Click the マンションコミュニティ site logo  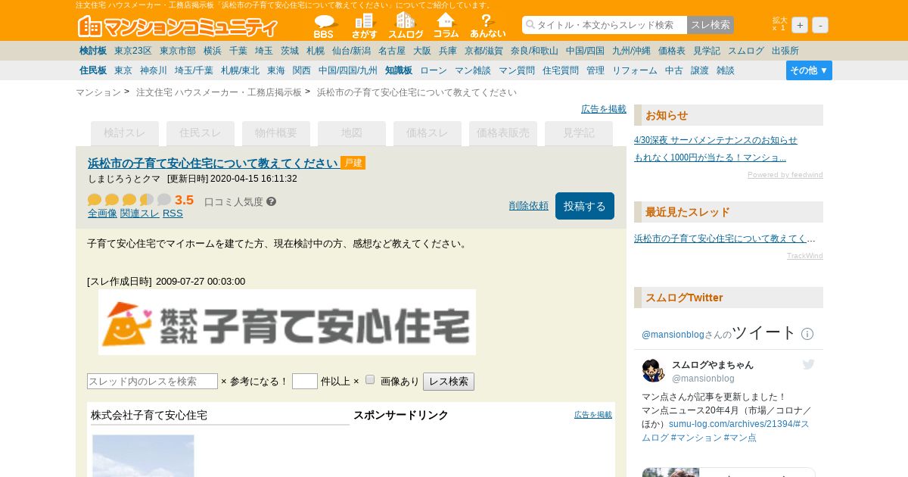(178, 26)
